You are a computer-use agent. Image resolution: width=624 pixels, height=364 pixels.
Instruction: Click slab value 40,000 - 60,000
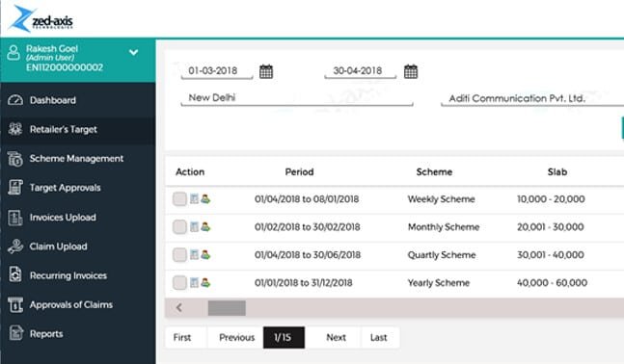pos(552,282)
